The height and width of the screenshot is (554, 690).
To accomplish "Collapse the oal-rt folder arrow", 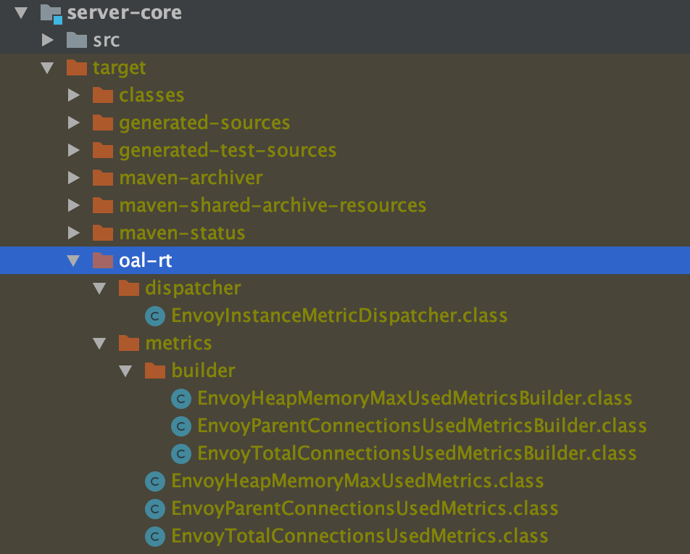I will click(x=73, y=261).
